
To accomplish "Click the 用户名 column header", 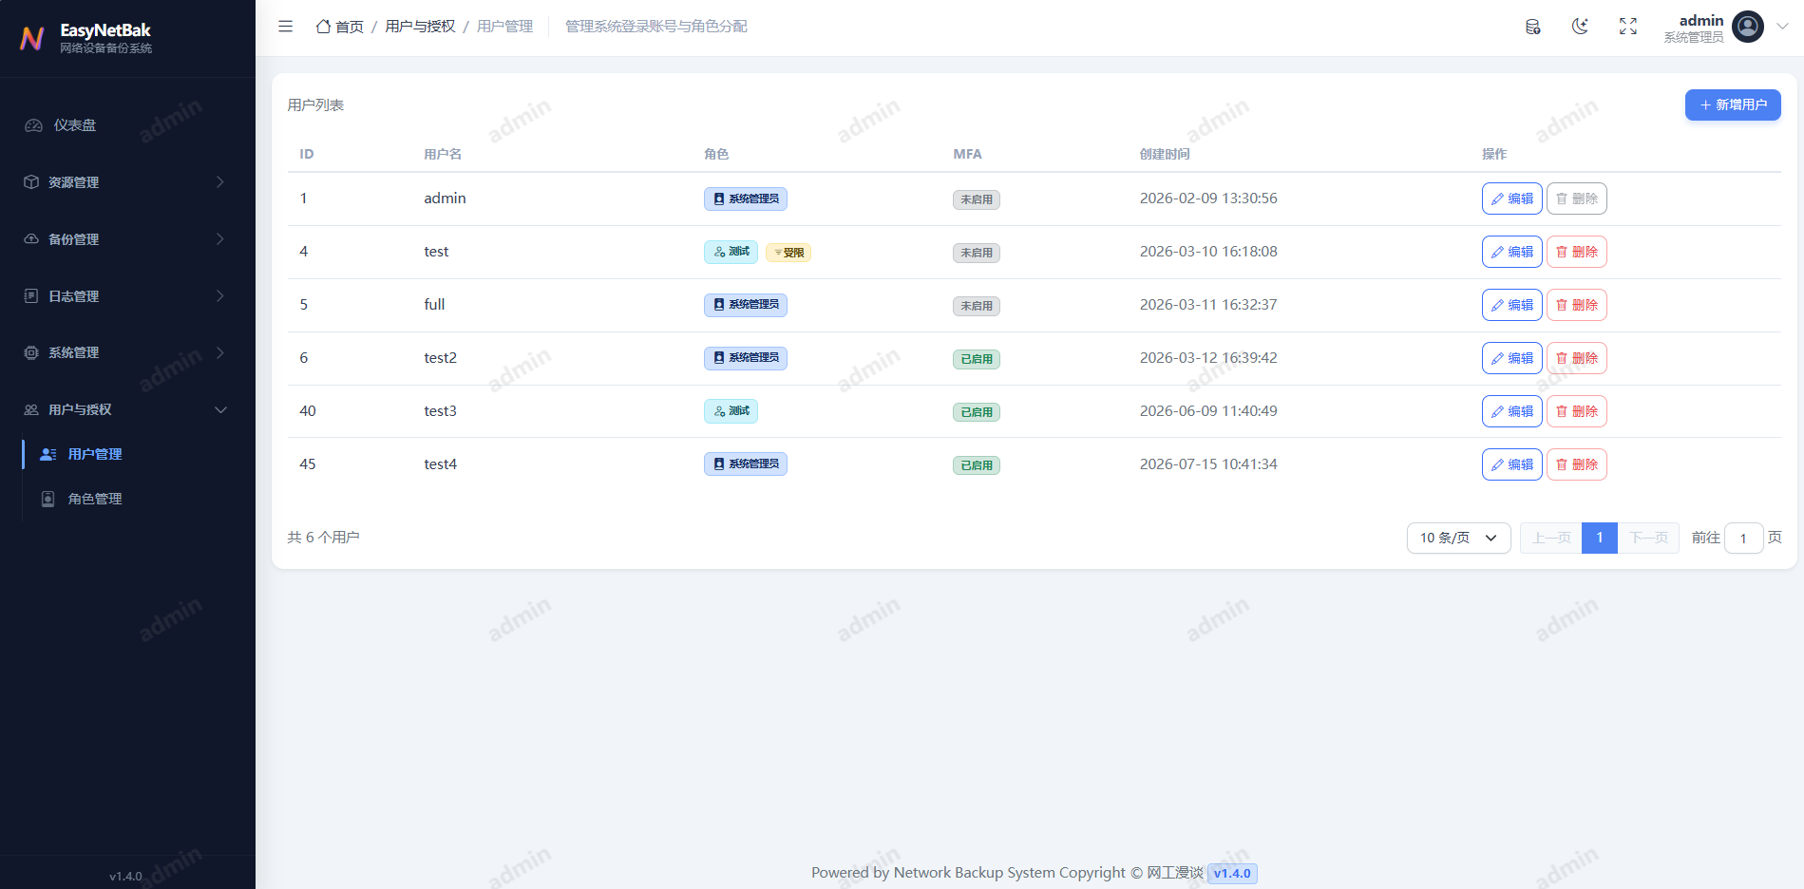I will (443, 154).
